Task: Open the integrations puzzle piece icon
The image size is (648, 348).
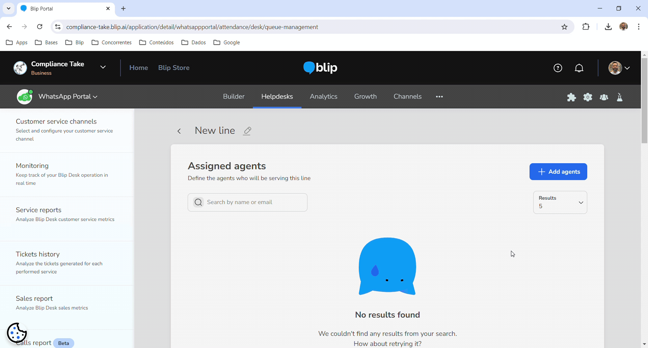Action: pos(571,97)
